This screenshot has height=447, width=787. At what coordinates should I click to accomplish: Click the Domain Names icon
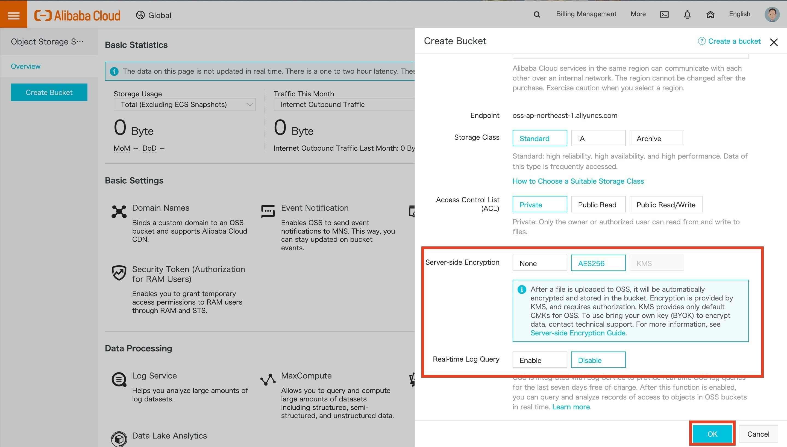point(119,211)
